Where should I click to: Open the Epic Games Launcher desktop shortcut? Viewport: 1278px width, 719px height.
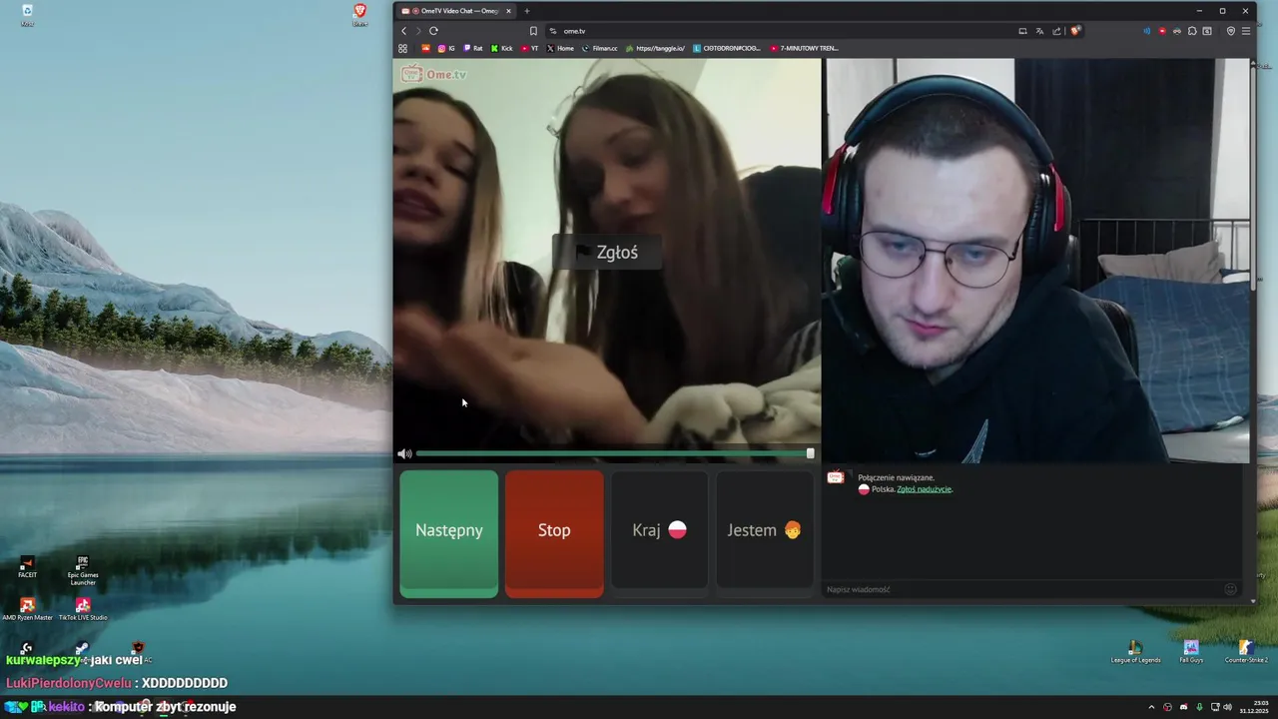tap(83, 570)
